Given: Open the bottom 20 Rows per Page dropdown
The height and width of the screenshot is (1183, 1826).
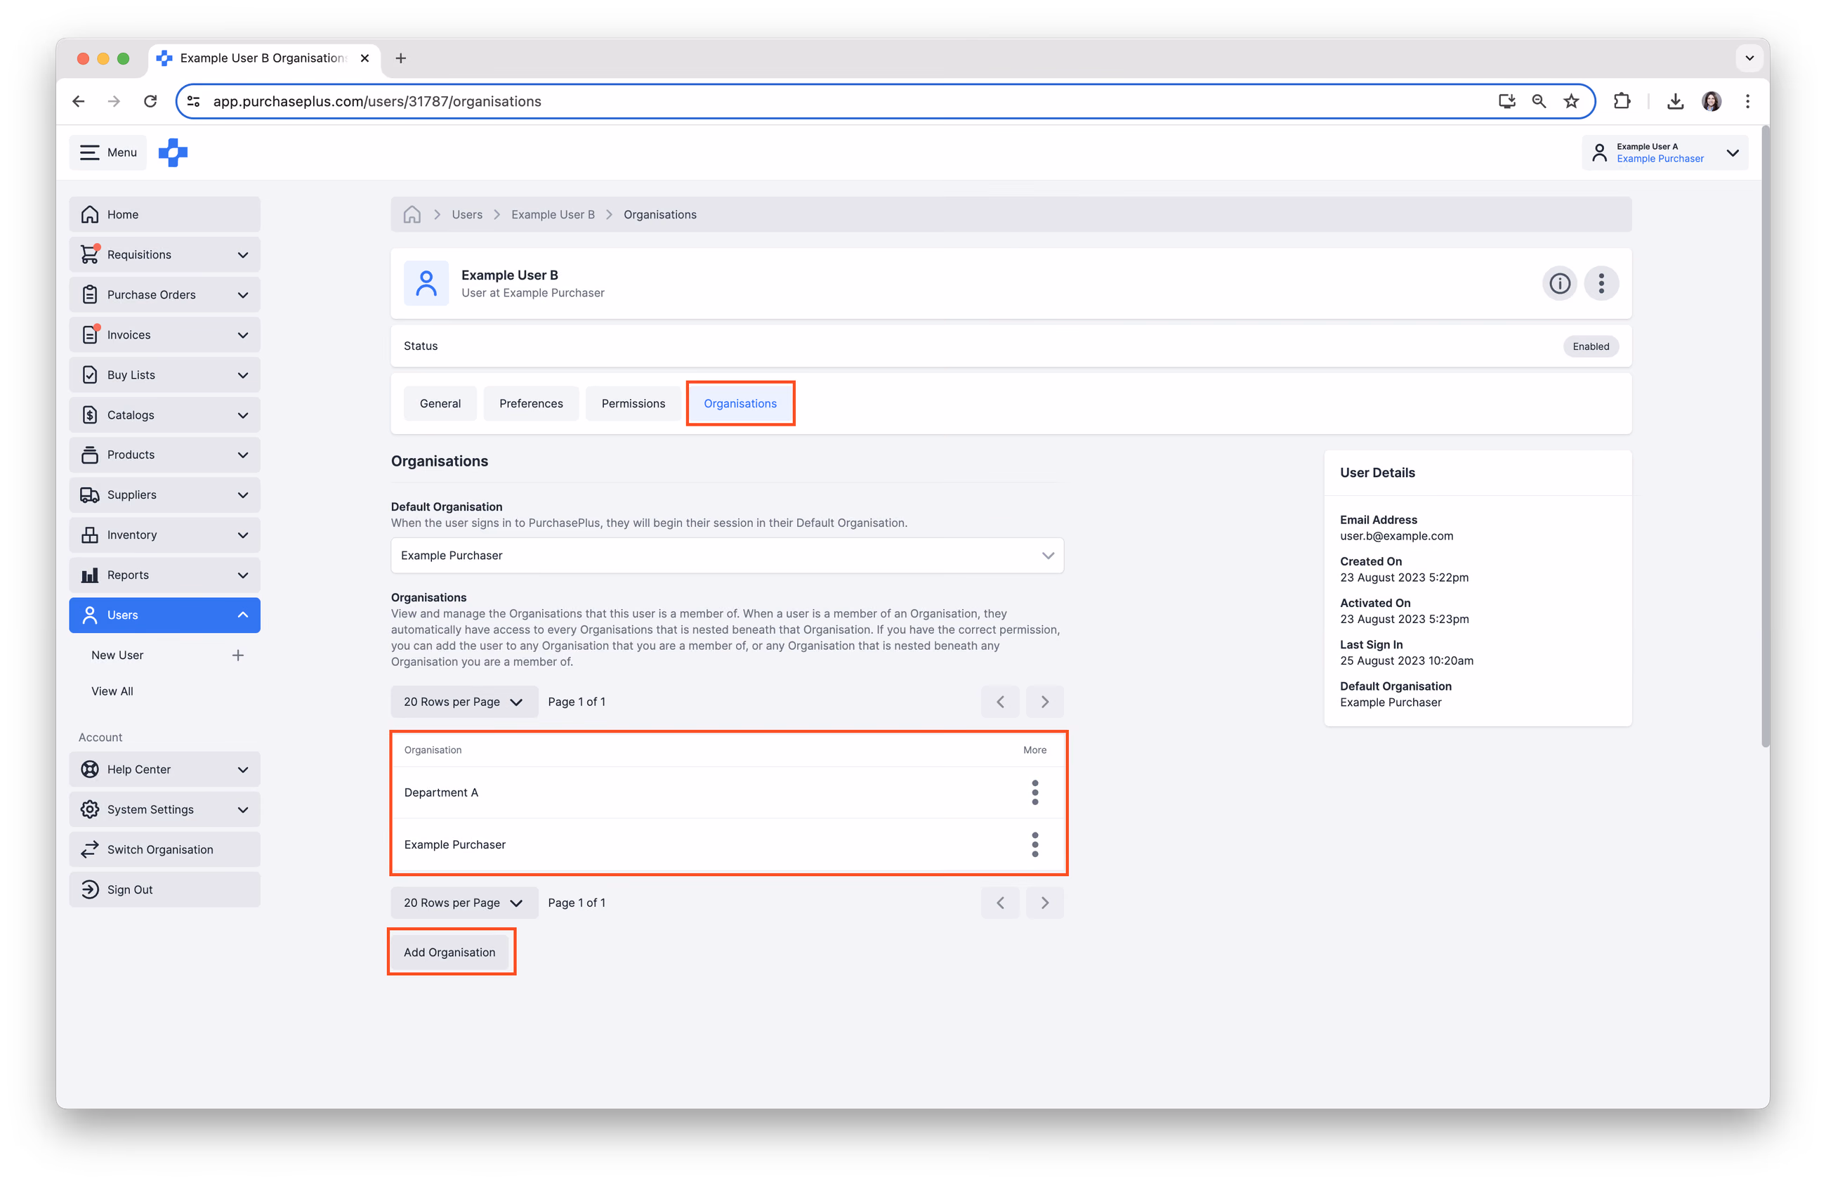Looking at the screenshot, I should pos(464,903).
